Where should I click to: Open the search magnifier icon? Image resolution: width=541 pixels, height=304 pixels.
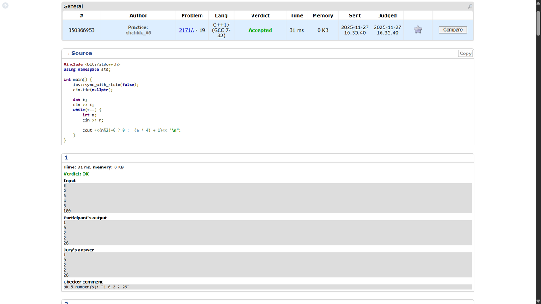click(x=470, y=7)
